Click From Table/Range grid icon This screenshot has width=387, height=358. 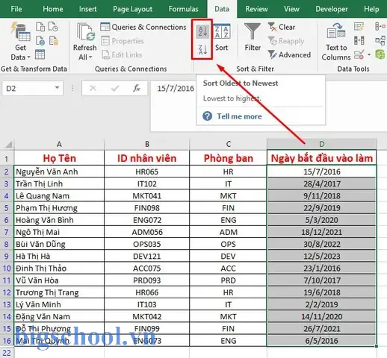[x=40, y=54]
